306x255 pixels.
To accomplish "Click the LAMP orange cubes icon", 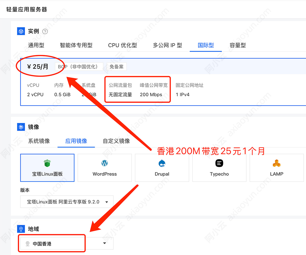I will coord(277,163).
